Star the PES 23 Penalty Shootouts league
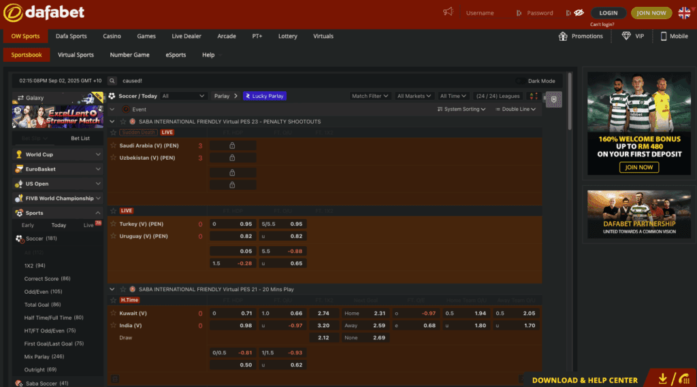Screen dimensions: 697x387 123,121
